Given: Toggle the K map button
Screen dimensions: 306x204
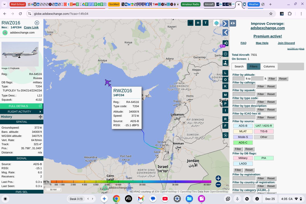Looking at the screenshot, I should (x=225, y=86).
